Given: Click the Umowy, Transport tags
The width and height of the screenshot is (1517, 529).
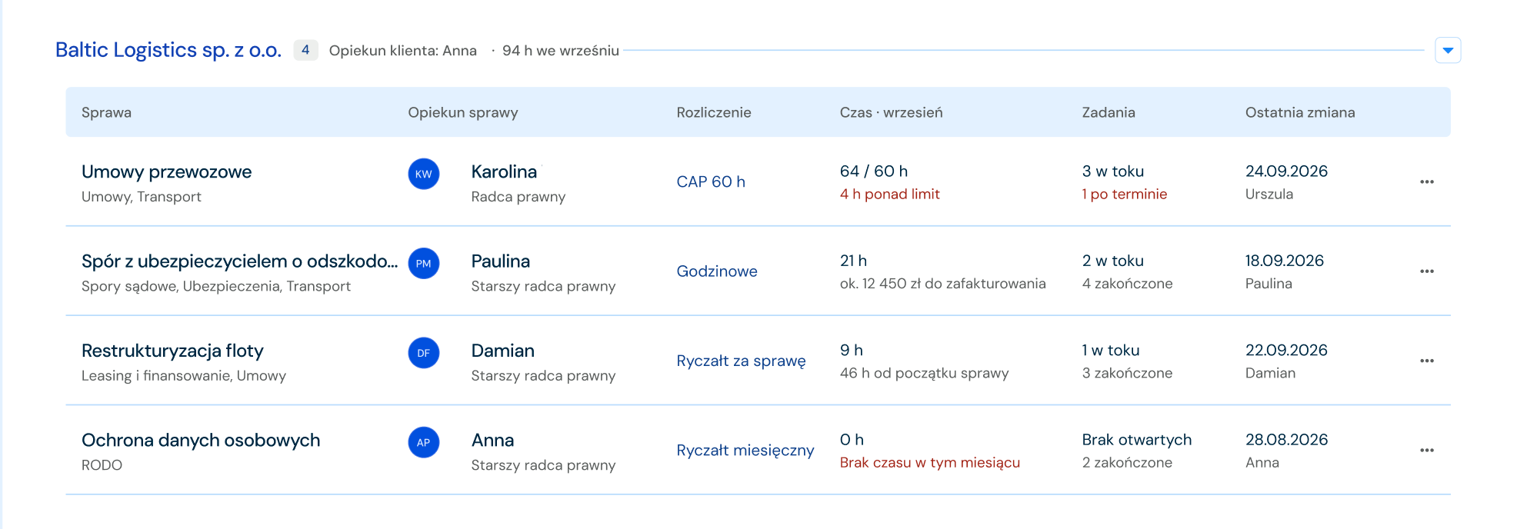Looking at the screenshot, I should click(142, 197).
